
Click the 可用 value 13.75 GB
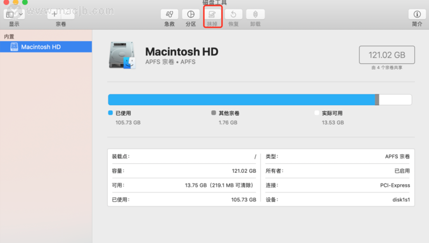pyautogui.click(x=219, y=185)
